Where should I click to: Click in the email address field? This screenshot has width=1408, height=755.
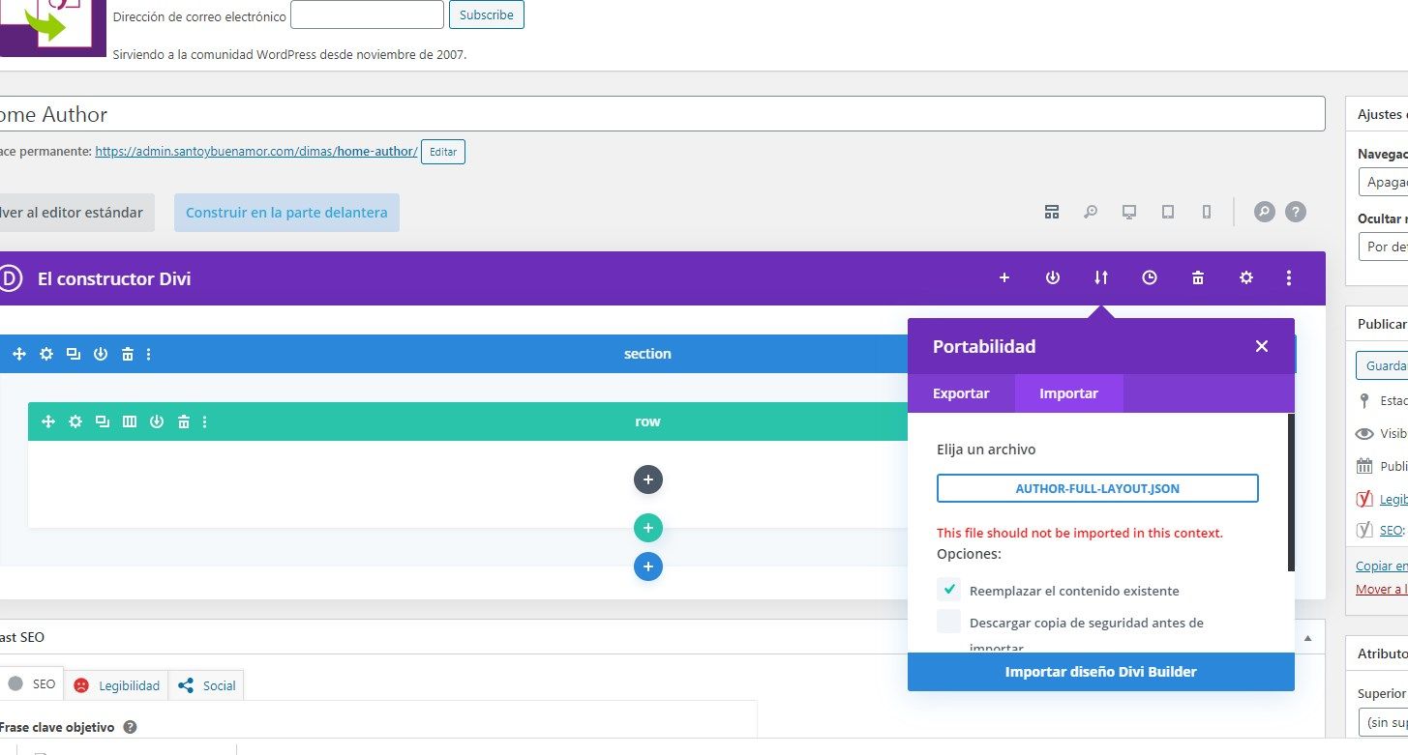[367, 15]
